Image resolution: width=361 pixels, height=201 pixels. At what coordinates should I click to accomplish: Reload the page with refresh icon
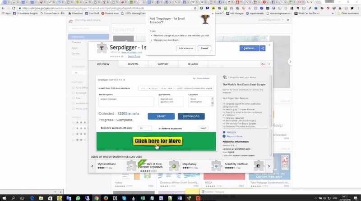[x=14, y=8]
